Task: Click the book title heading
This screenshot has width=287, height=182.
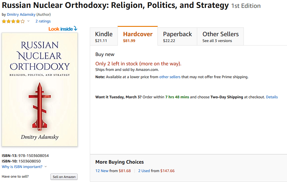Action: pyautogui.click(x=115, y=6)
